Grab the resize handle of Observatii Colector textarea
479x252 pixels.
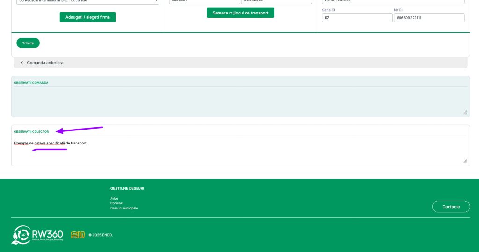(464, 161)
